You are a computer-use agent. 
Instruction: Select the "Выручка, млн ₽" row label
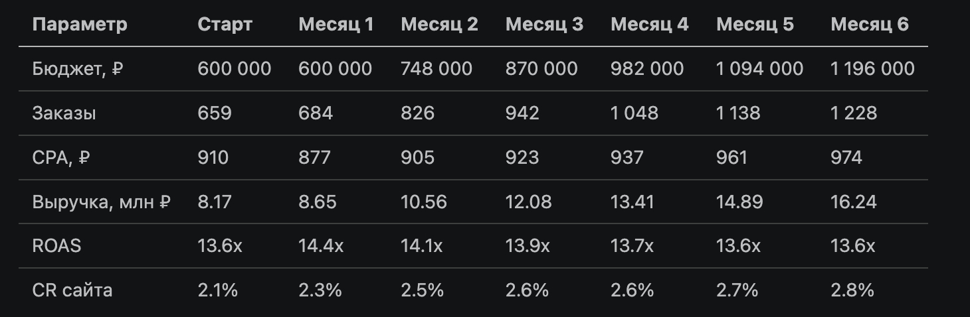pos(102,202)
